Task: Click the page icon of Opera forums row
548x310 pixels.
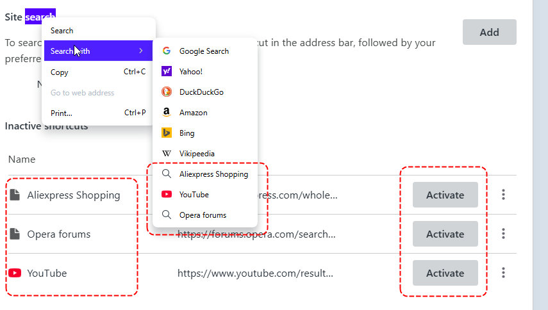Action: pos(15,234)
